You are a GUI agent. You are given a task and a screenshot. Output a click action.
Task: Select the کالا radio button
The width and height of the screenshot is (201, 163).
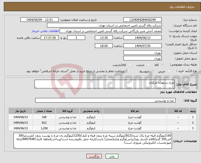[162, 64]
